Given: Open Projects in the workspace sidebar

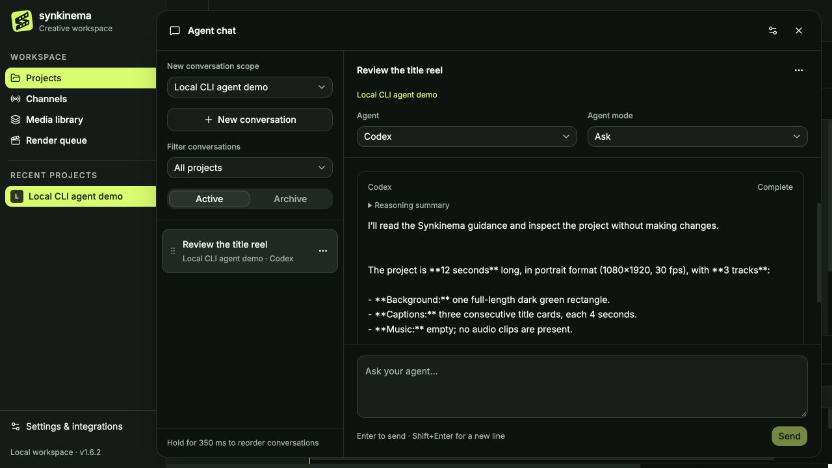Looking at the screenshot, I should (81, 78).
